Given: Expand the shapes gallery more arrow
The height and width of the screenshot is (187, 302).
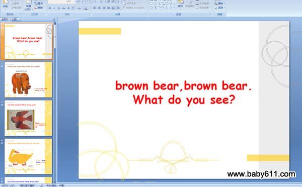Looking at the screenshot, I should click(175, 8).
